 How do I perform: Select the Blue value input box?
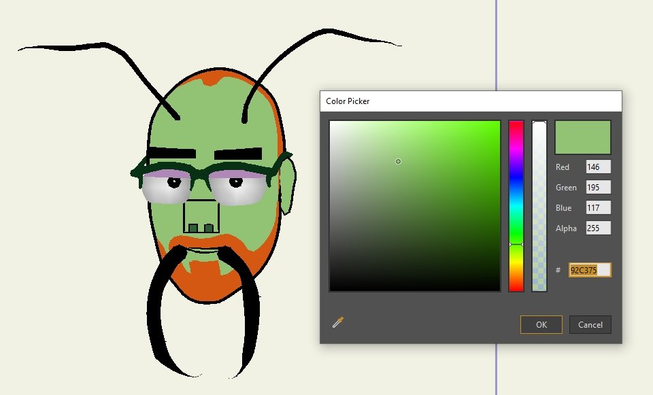598,208
